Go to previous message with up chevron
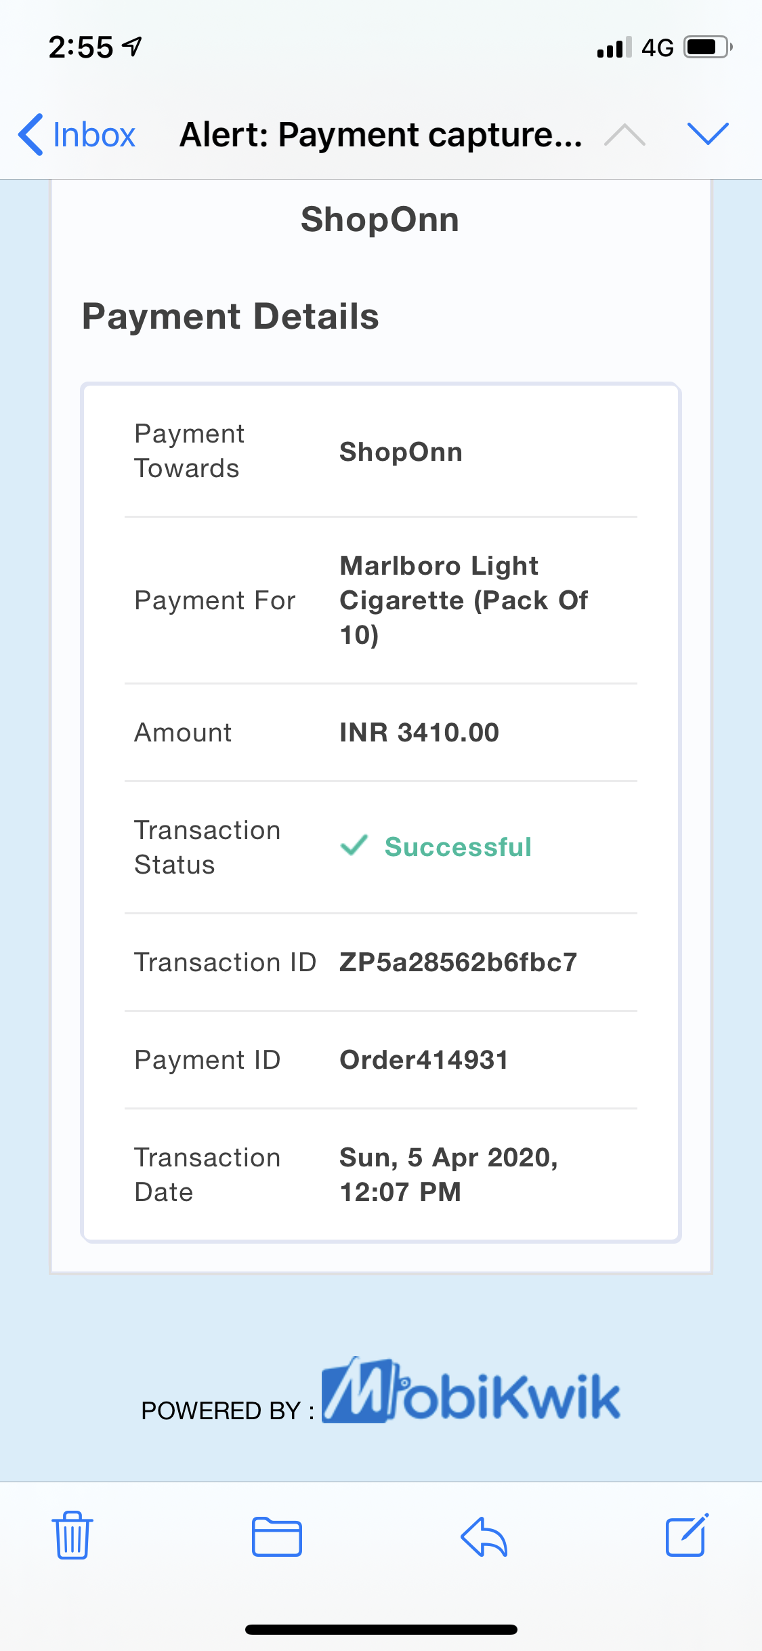This screenshot has height=1651, width=762. coord(625,135)
